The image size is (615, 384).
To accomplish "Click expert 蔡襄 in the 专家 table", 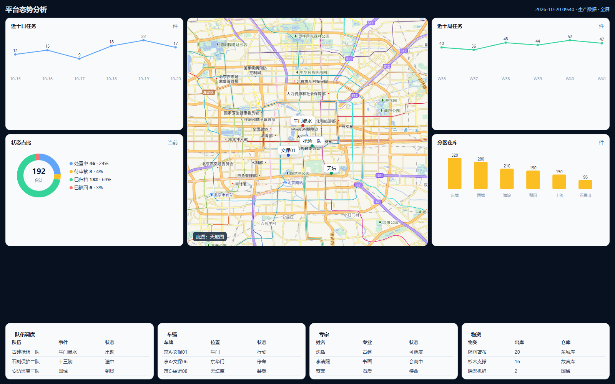I will click(x=321, y=371).
